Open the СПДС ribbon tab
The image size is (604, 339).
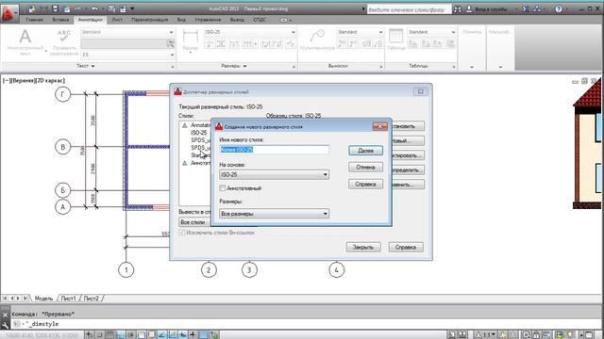[260, 20]
